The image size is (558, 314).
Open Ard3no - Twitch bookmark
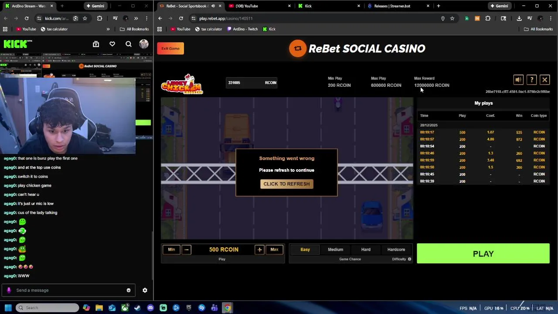tap(242, 29)
